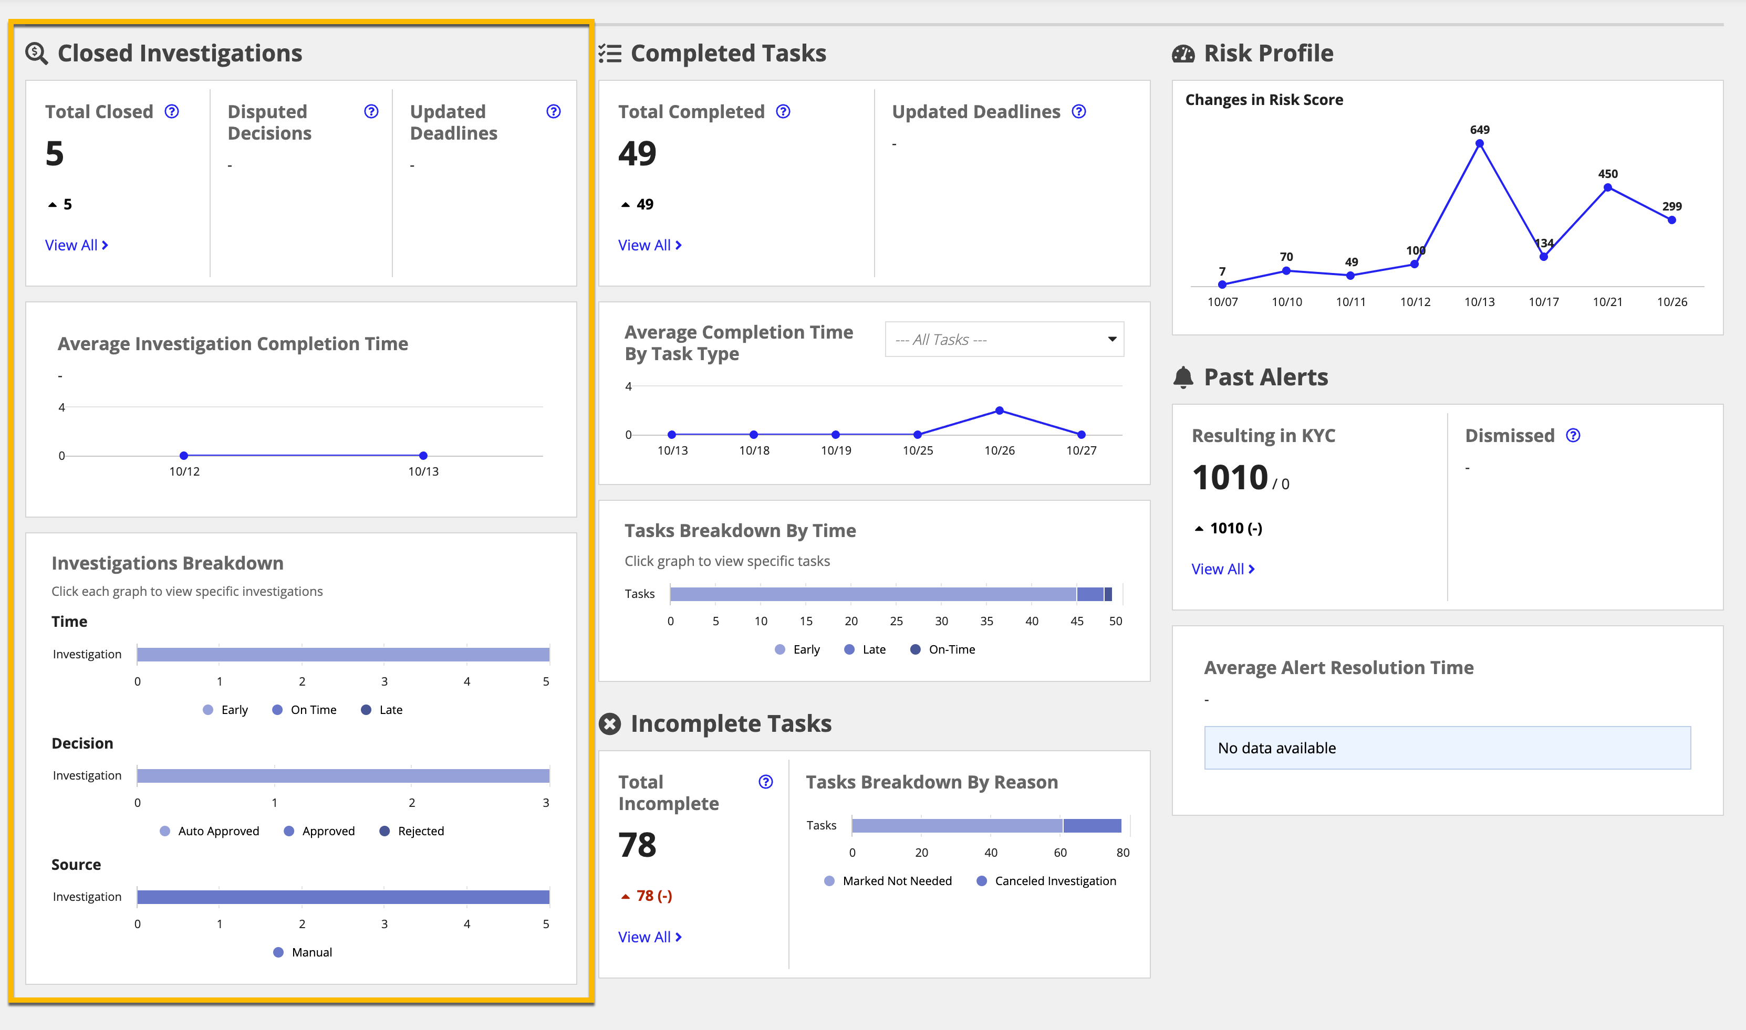Click the Changes in Risk Score title
Image resolution: width=1746 pixels, height=1030 pixels.
1264,100
